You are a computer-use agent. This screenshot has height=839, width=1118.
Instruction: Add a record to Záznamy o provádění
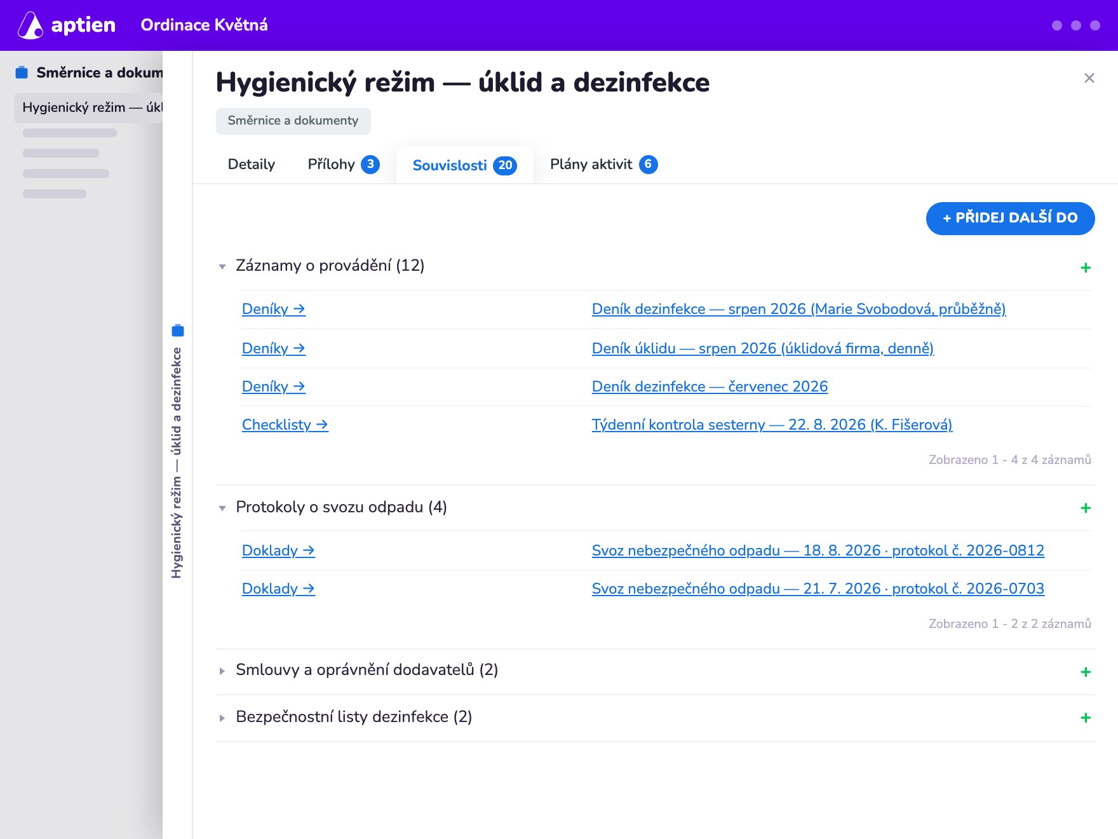(1086, 268)
